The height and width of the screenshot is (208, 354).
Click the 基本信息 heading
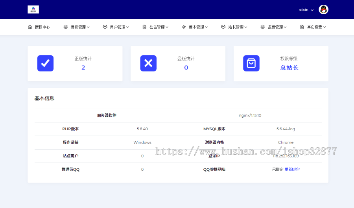44,98
